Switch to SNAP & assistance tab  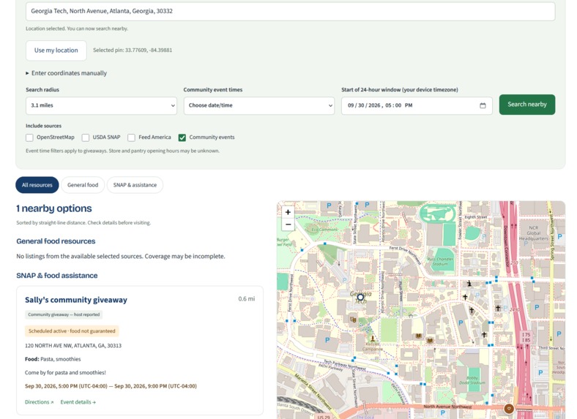pos(135,185)
